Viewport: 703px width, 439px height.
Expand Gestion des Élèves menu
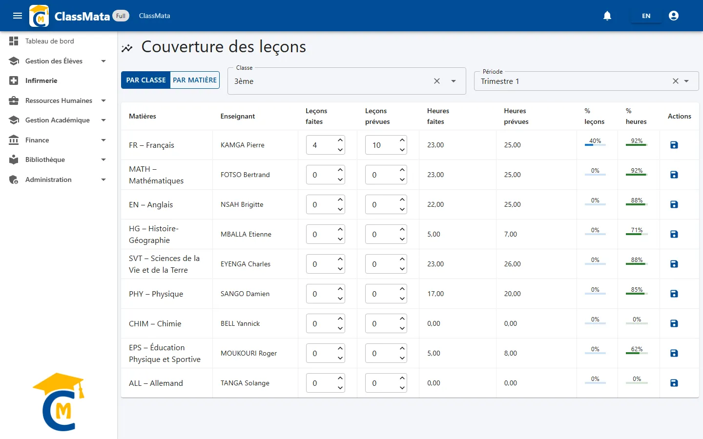click(x=59, y=61)
